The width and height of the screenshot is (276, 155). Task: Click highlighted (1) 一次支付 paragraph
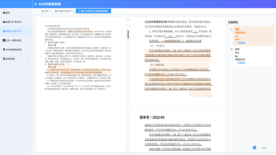click(x=178, y=55)
